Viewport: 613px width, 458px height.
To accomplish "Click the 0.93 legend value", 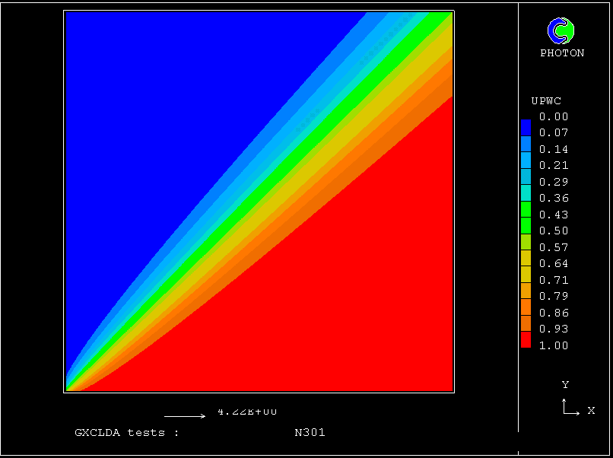I will coord(553,329).
